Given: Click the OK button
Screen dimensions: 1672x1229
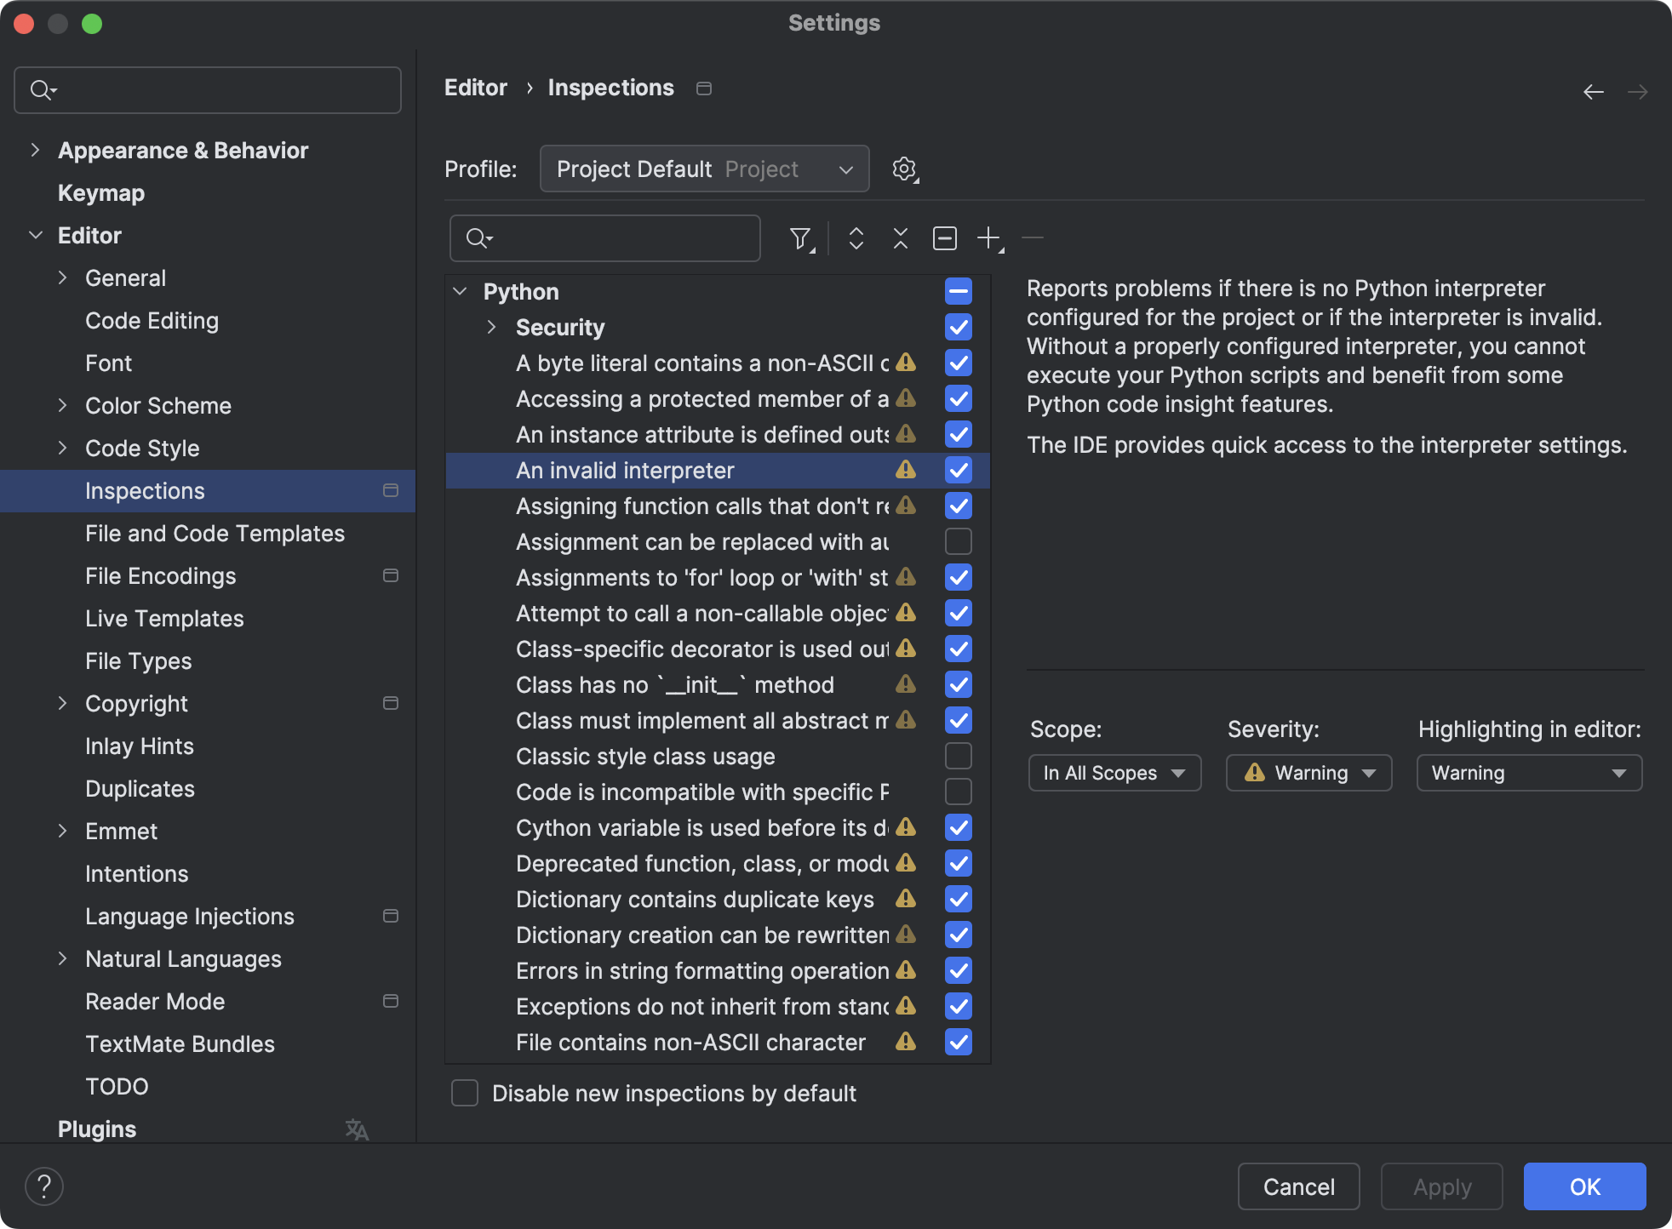Looking at the screenshot, I should click(x=1585, y=1186).
